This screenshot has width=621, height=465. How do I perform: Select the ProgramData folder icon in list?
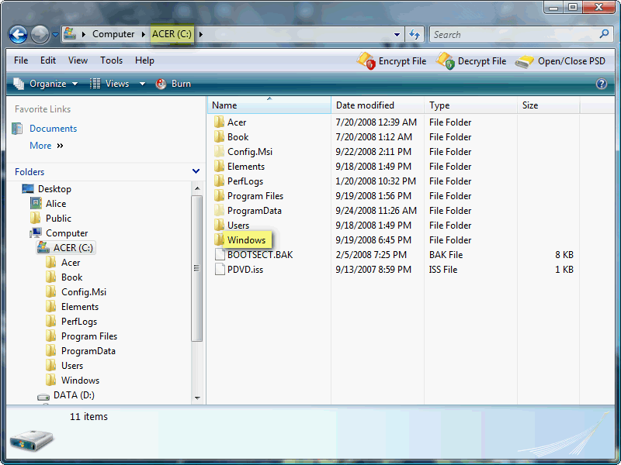(219, 210)
